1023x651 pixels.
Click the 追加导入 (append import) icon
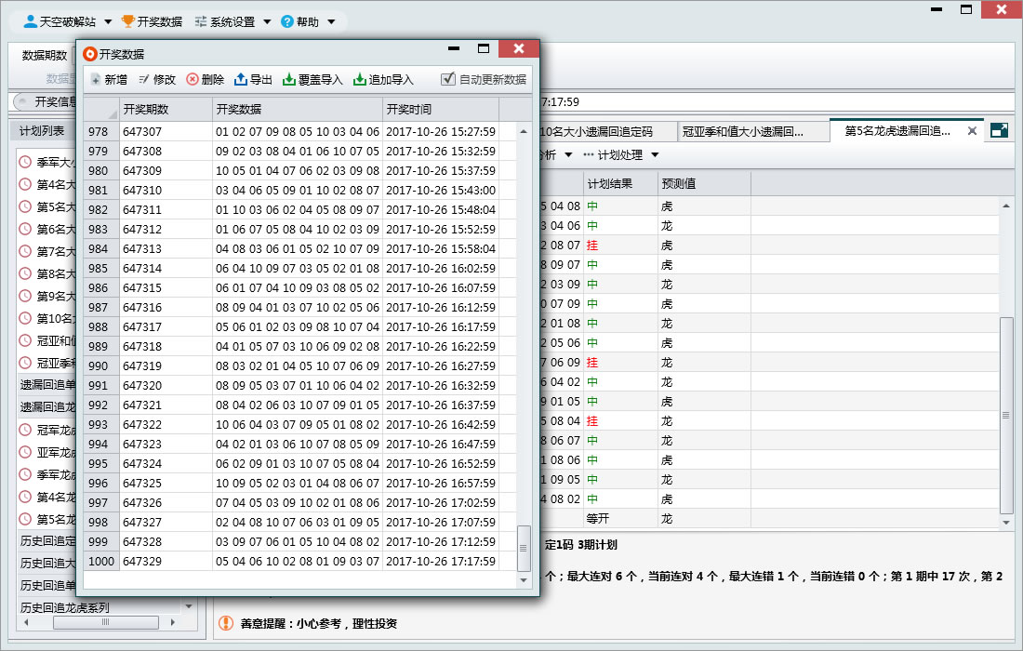click(x=360, y=80)
